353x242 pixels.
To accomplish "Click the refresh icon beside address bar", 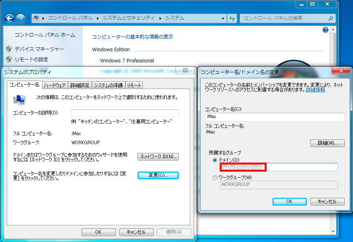I will [232, 18].
